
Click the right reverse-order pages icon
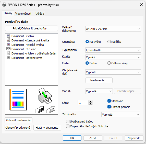click(51, 109)
